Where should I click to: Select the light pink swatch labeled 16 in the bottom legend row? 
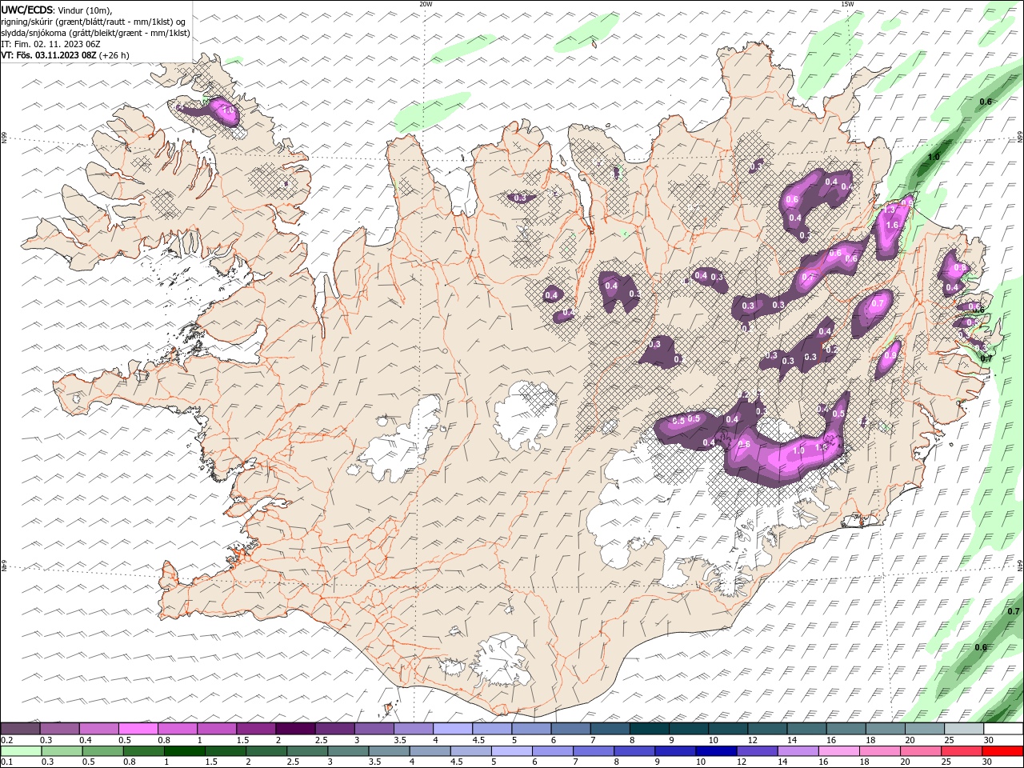point(838,751)
